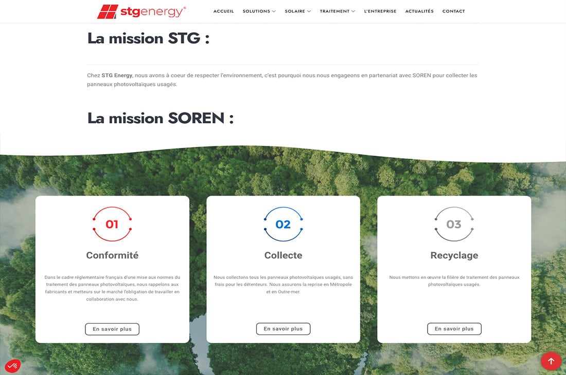The image size is (566, 375).
Task: Click the Recyclage card description text
Action: 454,280
